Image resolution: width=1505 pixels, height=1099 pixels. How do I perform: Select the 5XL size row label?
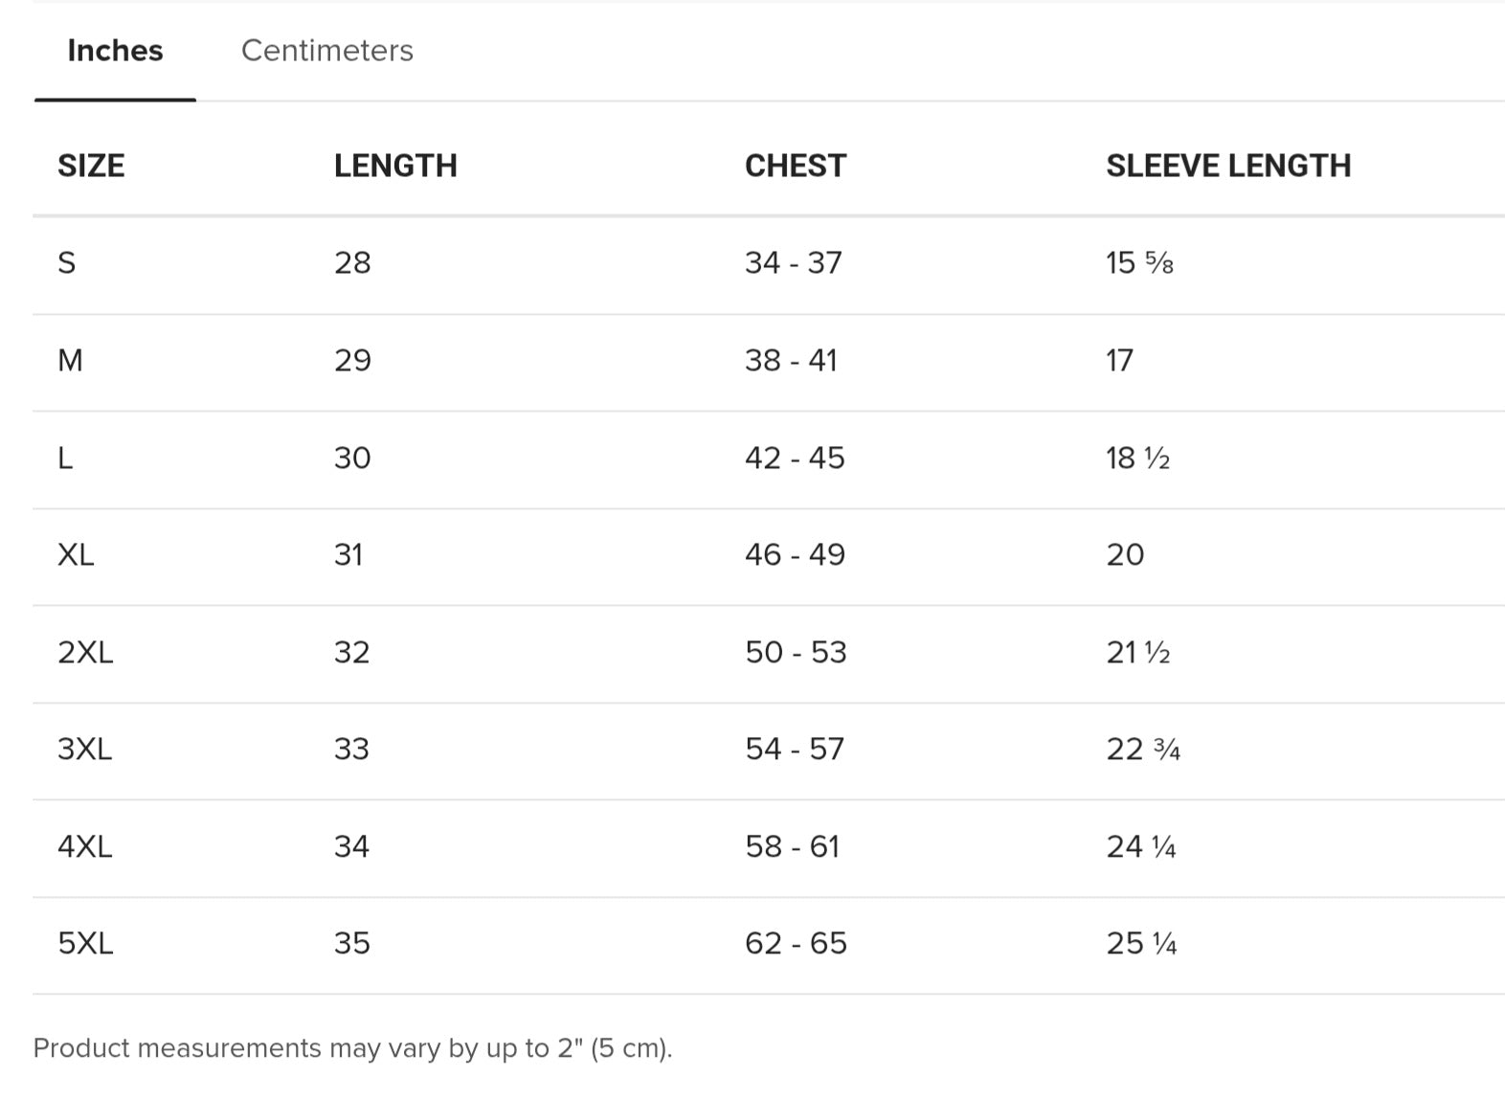point(85,944)
